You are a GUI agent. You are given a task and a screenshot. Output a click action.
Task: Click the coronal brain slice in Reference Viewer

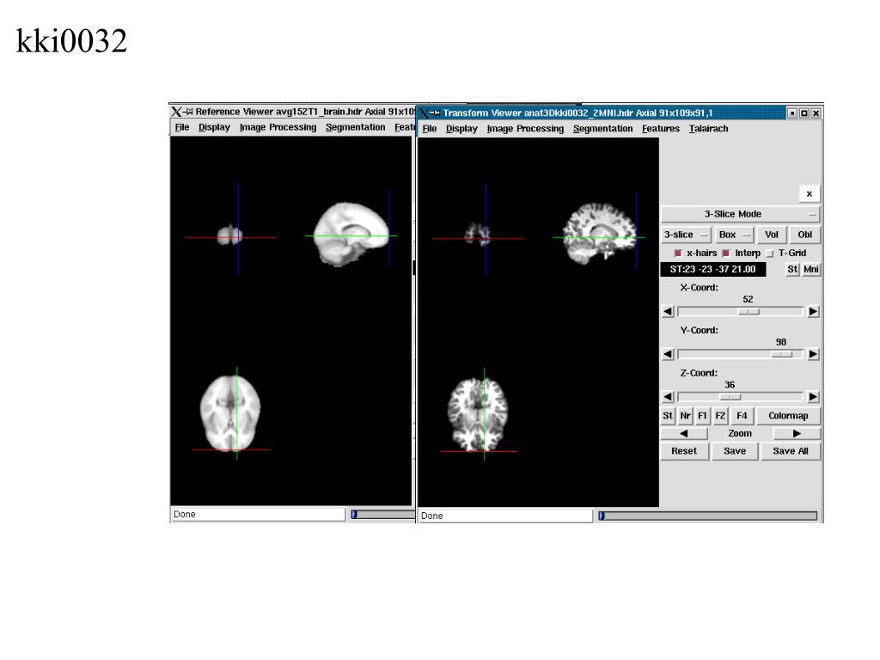(x=230, y=235)
